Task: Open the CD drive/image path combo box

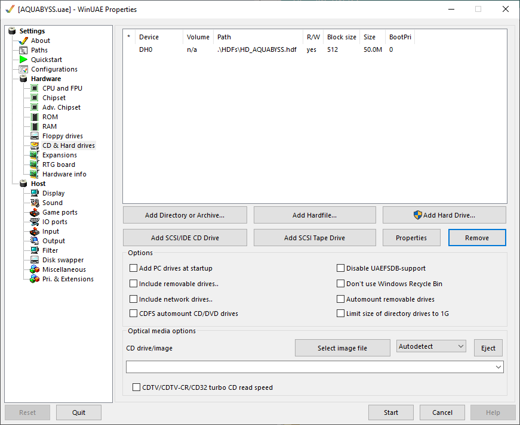Action: click(315, 367)
